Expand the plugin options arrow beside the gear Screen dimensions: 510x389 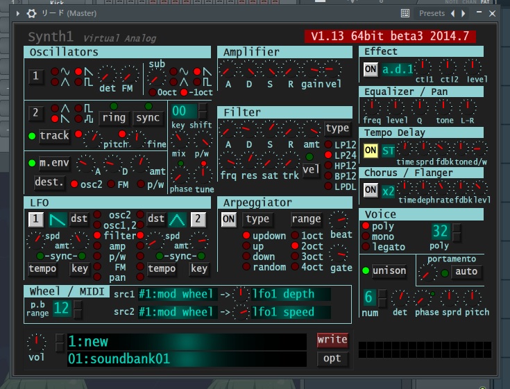(x=18, y=13)
